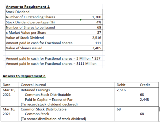Select 'Stock Dividend percentage (%)' label

tap(30, 22)
